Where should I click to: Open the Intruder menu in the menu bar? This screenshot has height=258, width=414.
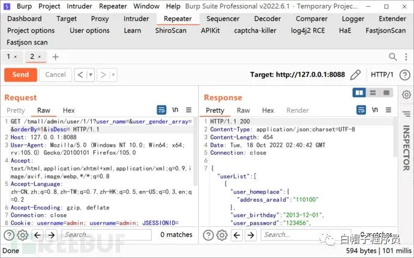click(79, 6)
